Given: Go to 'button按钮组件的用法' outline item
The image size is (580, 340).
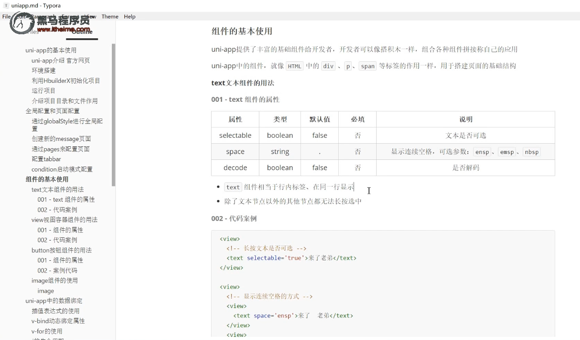Looking at the screenshot, I should (x=62, y=250).
